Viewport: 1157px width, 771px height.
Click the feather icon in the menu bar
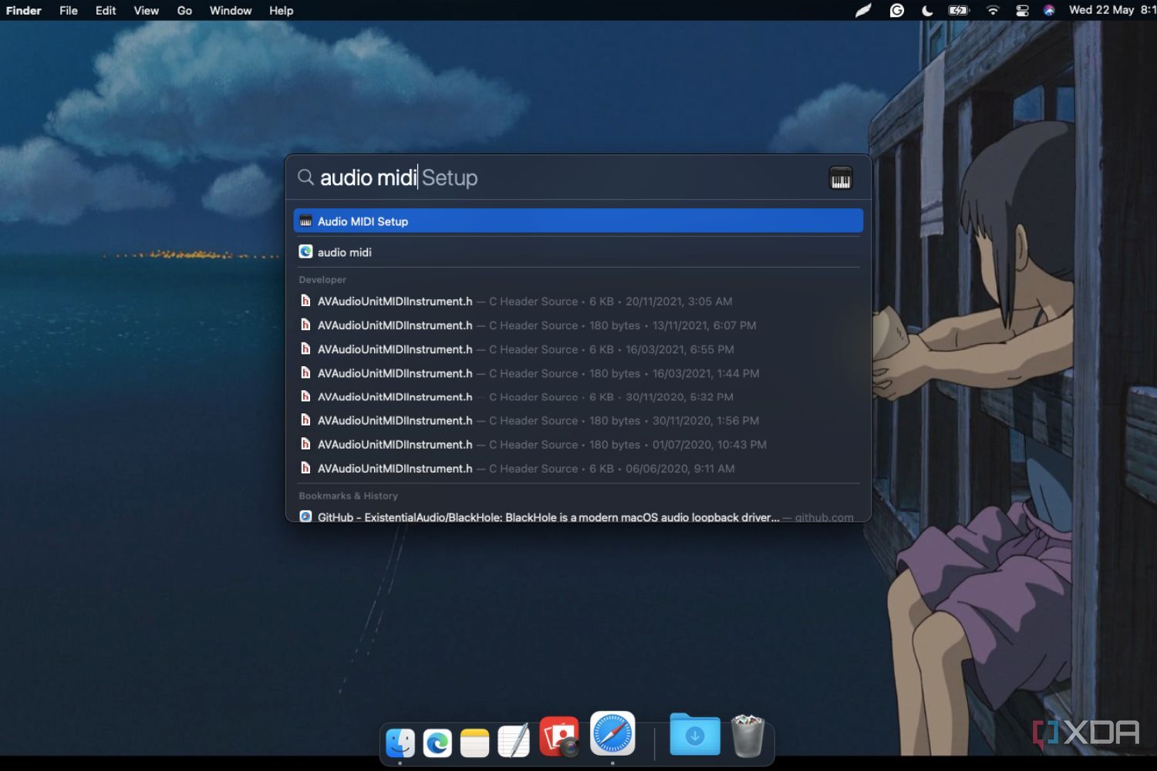[x=863, y=10]
